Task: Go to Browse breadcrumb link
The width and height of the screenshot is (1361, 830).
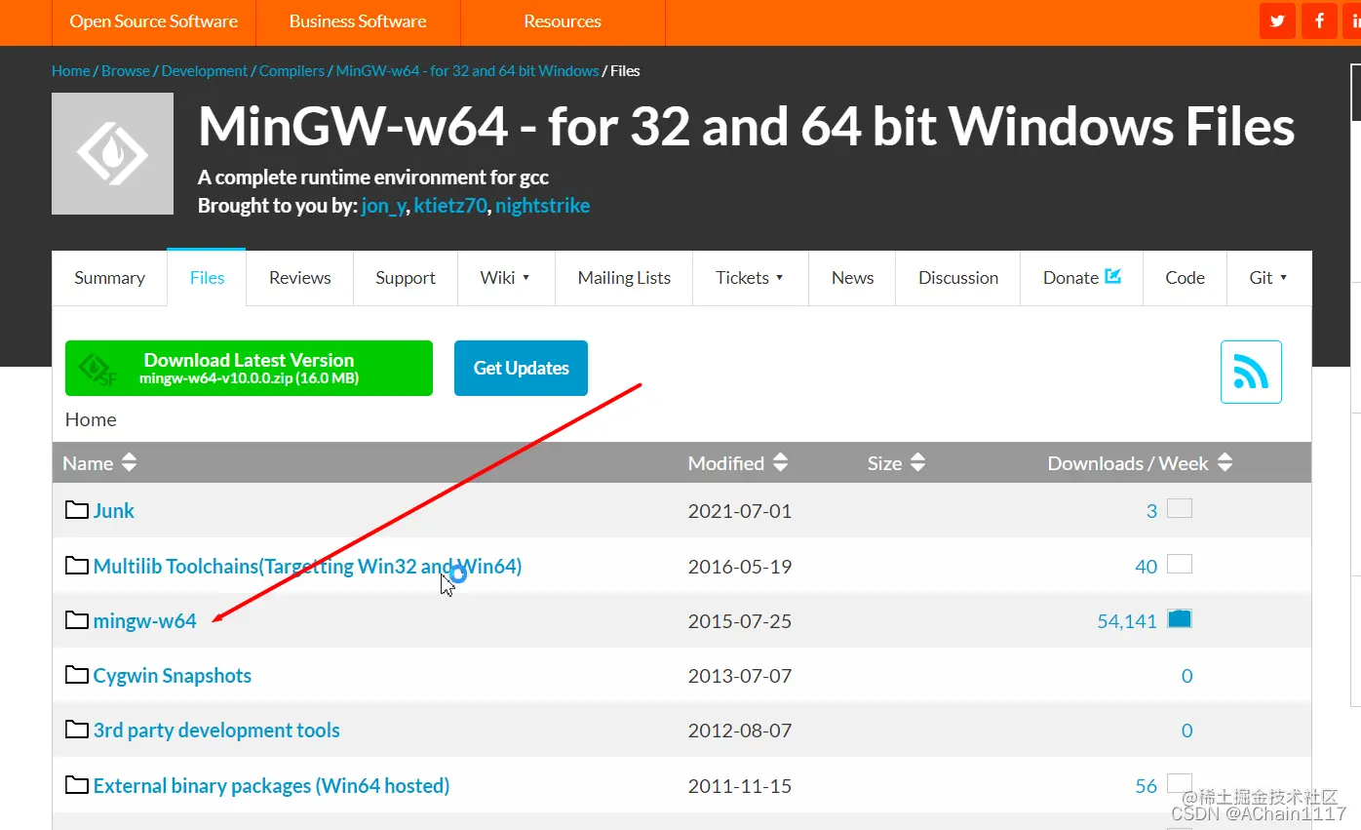Action: point(126,70)
